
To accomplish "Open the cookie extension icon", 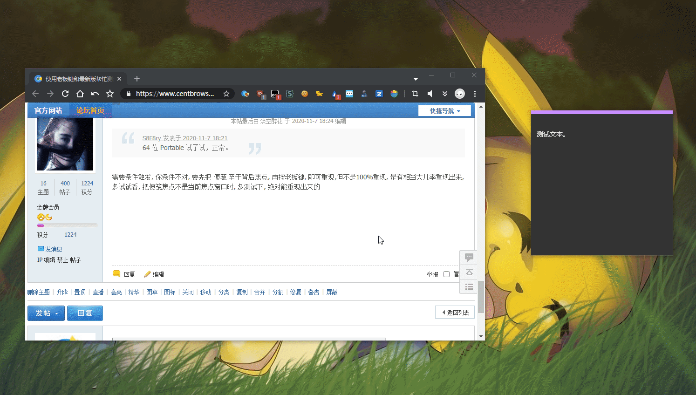I will point(305,94).
